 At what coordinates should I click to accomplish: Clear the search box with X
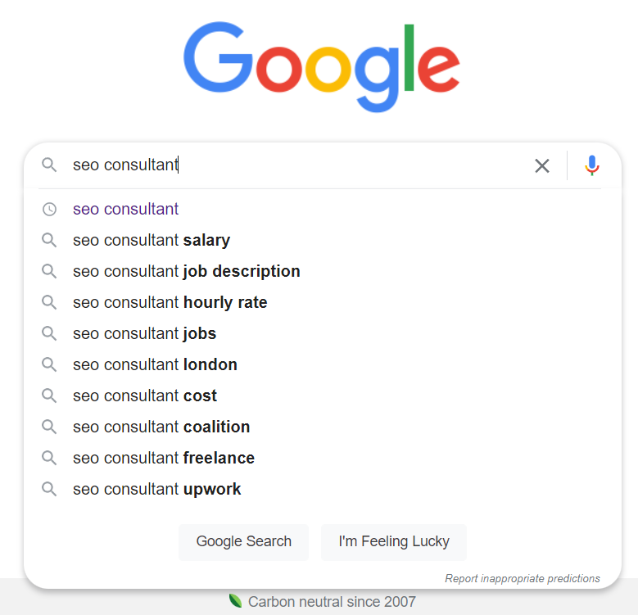[542, 165]
